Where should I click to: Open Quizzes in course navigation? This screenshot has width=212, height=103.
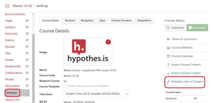click(x=10, y=47)
